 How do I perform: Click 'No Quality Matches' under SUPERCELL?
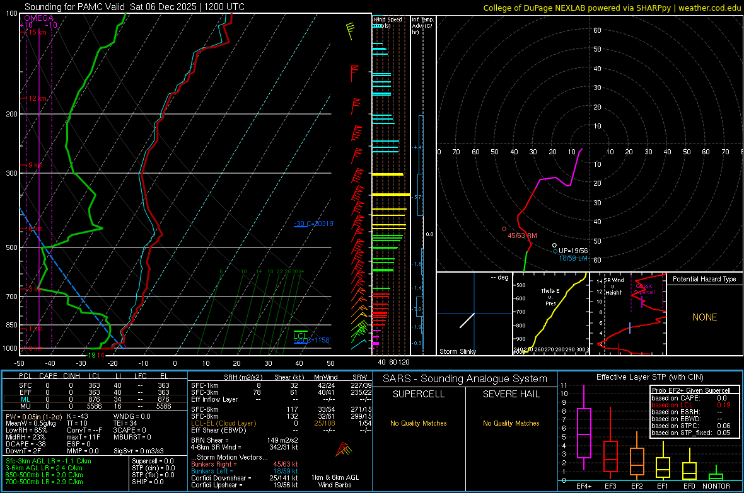[419, 423]
